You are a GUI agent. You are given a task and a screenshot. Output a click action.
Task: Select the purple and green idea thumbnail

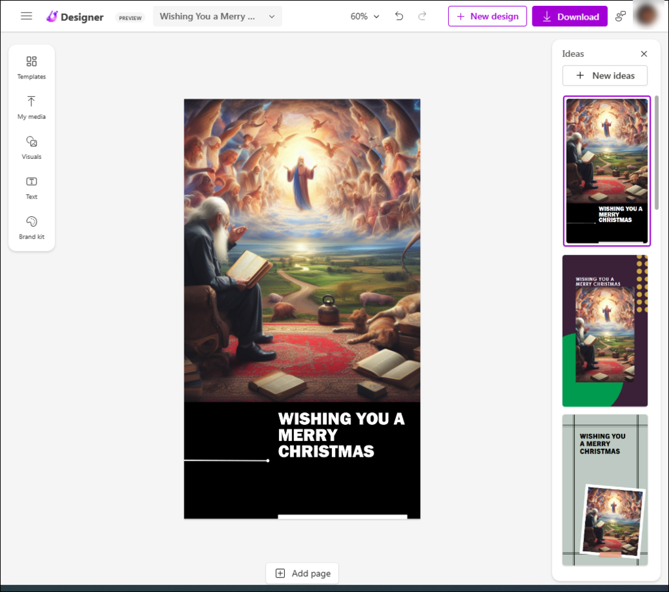pos(604,331)
